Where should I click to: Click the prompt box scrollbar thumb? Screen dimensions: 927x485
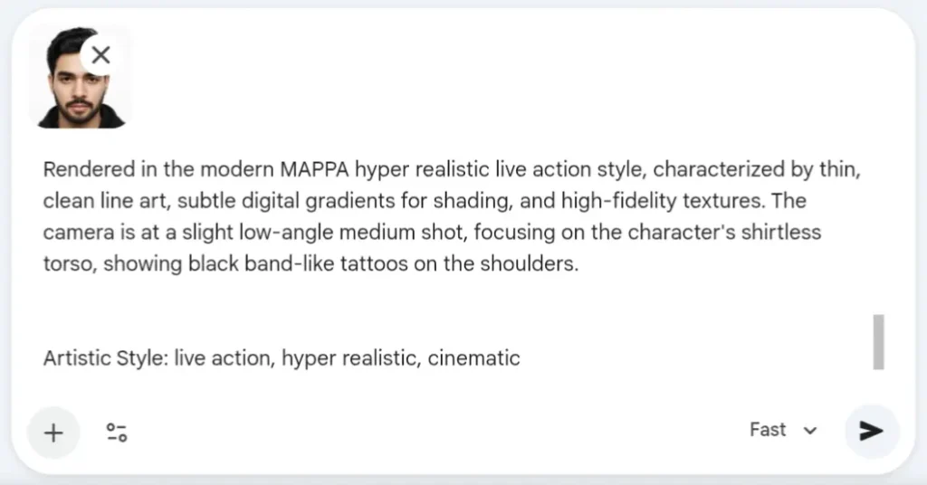[x=878, y=341]
